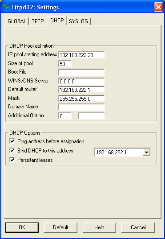Viewport: 165px width, 239px height.
Task: Switch to the GLOBAL tab
Action: pyautogui.click(x=17, y=21)
